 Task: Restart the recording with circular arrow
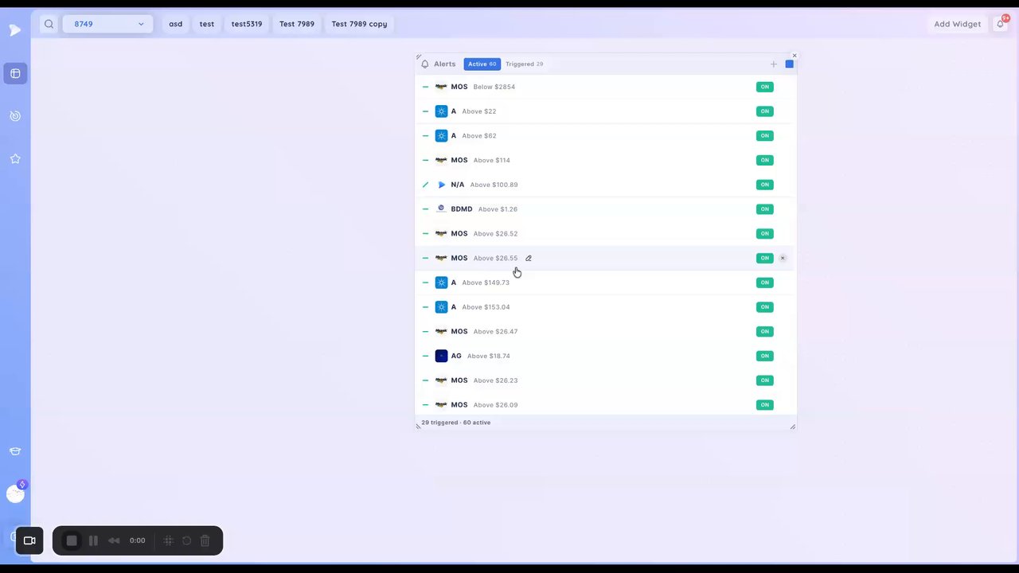186,540
